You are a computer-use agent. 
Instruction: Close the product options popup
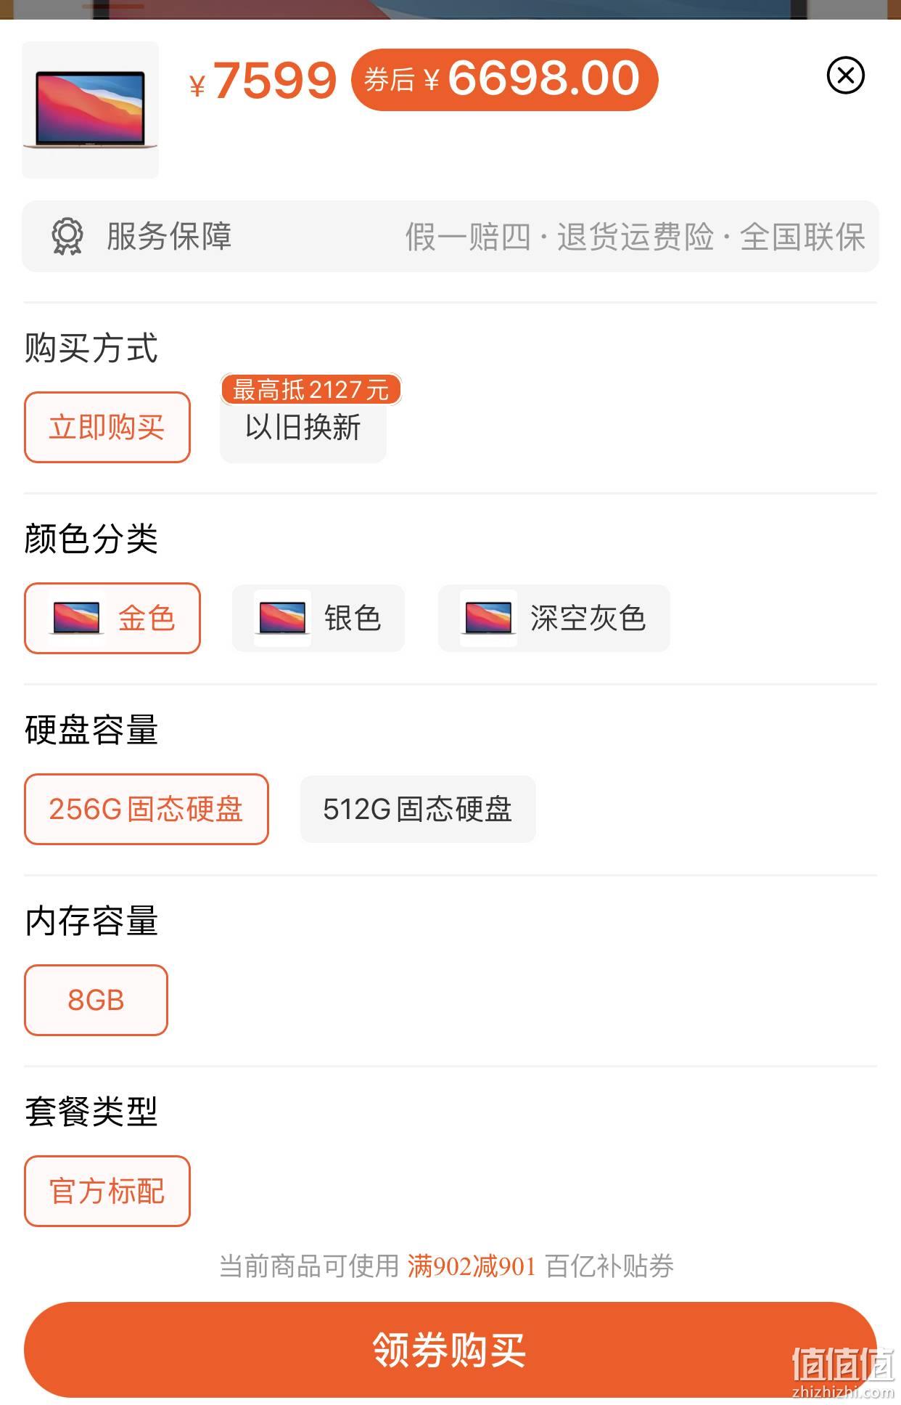coord(845,75)
